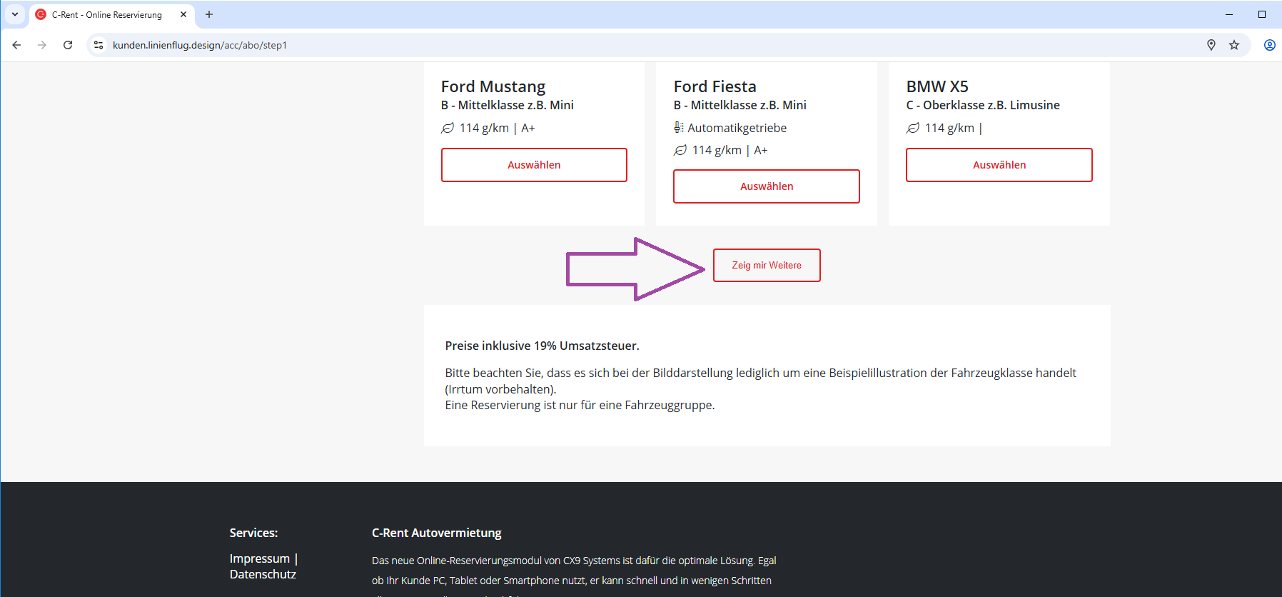Click the location permission icon
This screenshot has width=1282, height=597.
click(1211, 45)
